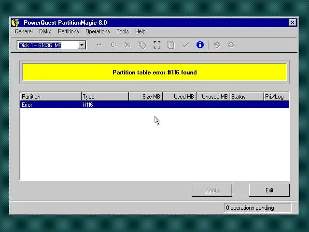Open the disk selector dropdown arrow
Screen dimensions: 309x232
click(x=82, y=45)
